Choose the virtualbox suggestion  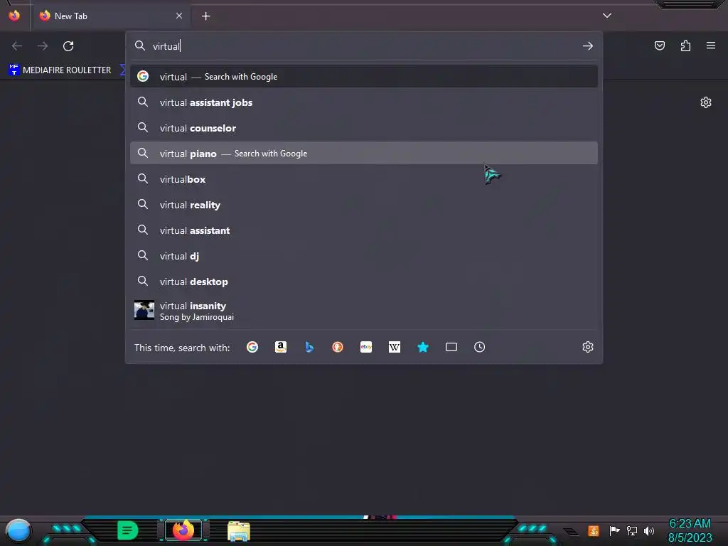coord(364,178)
